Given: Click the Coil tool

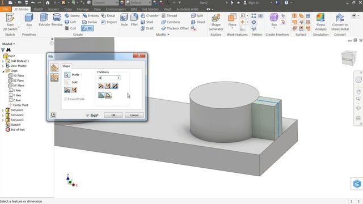Looking at the screenshot, I should [x=70, y=28].
